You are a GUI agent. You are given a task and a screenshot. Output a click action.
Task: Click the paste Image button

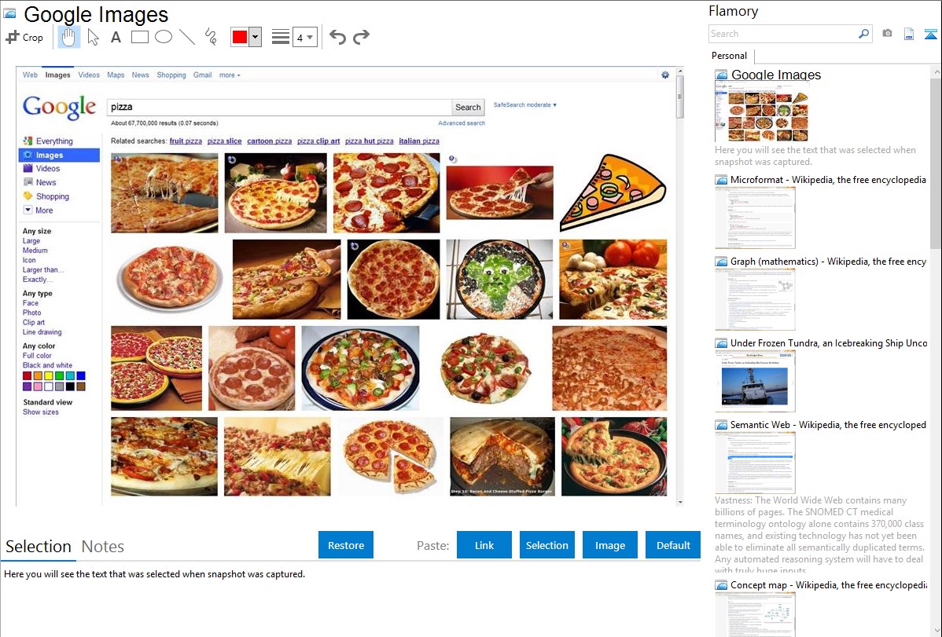coord(610,545)
